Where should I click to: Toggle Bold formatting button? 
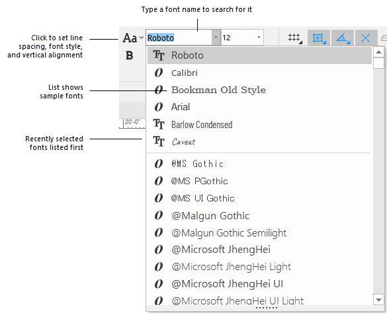(129, 55)
